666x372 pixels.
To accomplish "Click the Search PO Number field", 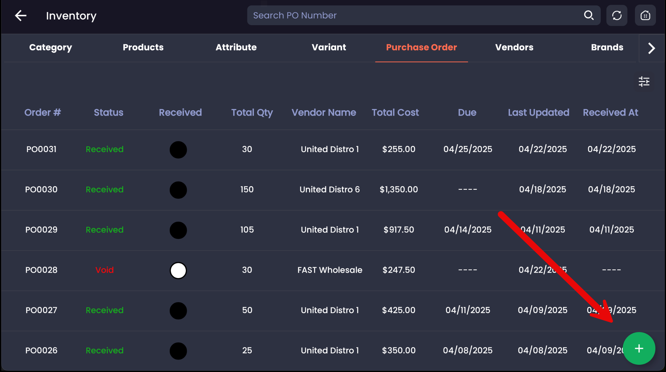I will coord(414,15).
